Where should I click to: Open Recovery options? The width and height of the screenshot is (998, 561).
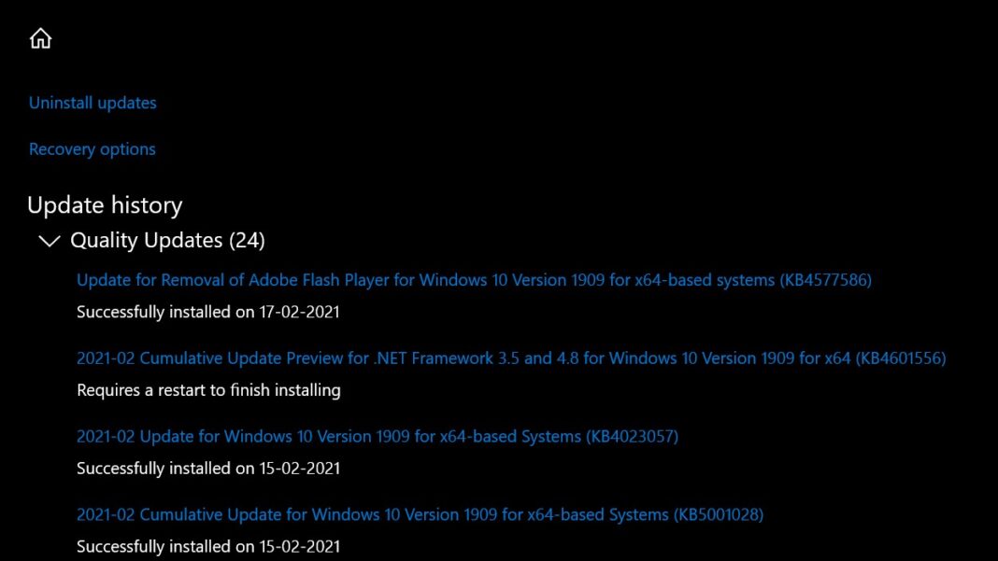(x=92, y=148)
